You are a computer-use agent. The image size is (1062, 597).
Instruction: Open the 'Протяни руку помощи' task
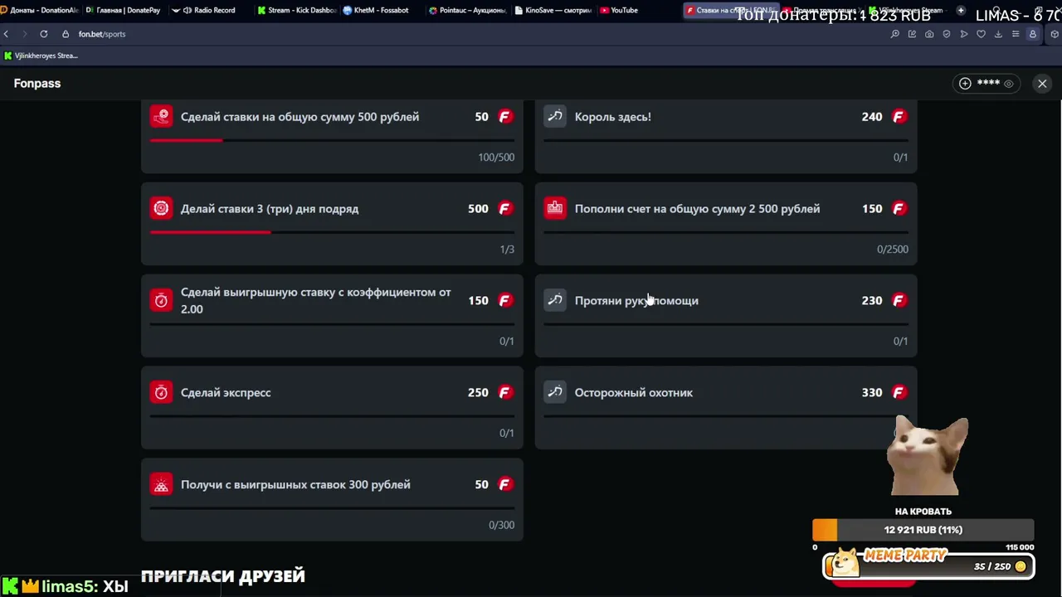click(726, 316)
